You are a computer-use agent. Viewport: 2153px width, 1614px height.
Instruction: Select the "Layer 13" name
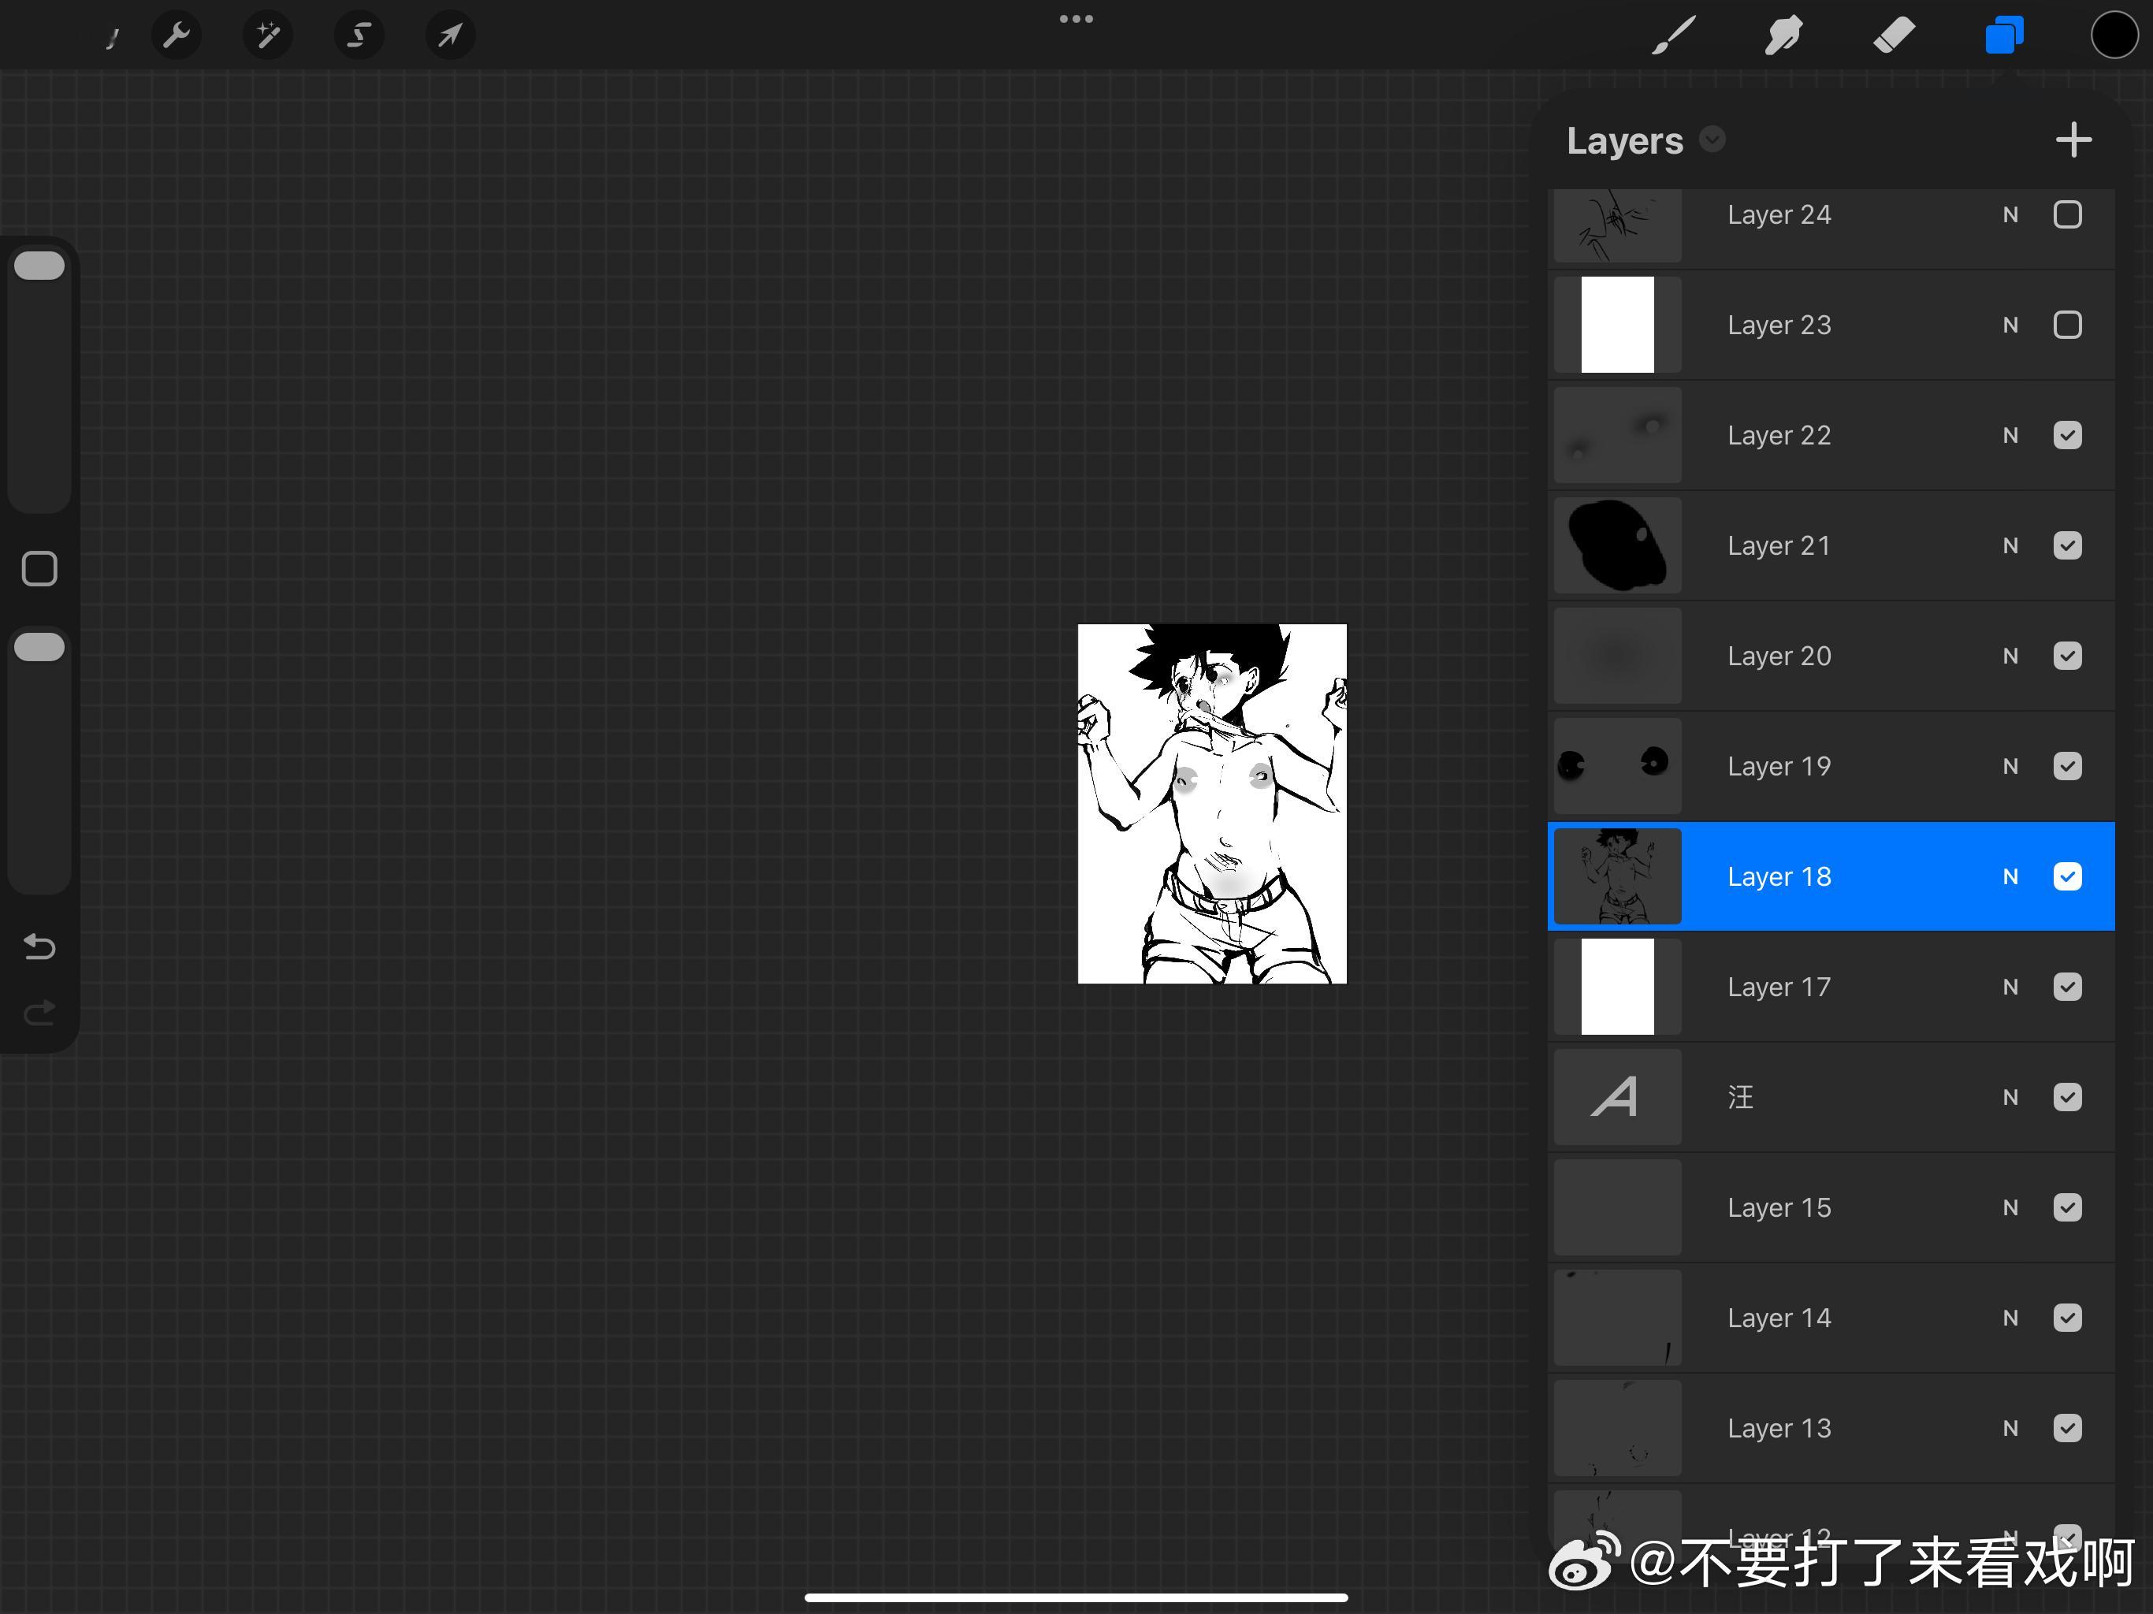pyautogui.click(x=1779, y=1428)
